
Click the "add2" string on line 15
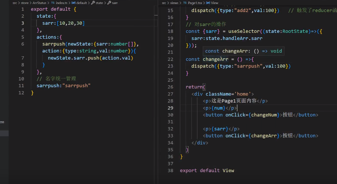[x=242, y=10]
